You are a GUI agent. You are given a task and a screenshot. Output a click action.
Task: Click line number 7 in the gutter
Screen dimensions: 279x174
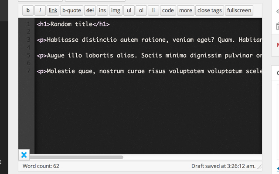point(29,71)
